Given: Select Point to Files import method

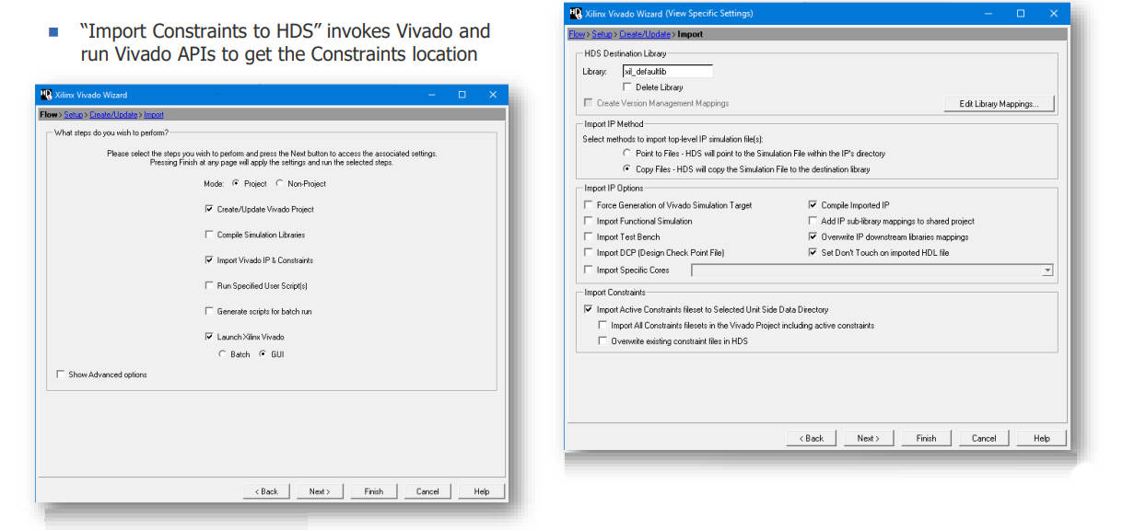Looking at the screenshot, I should [x=627, y=153].
